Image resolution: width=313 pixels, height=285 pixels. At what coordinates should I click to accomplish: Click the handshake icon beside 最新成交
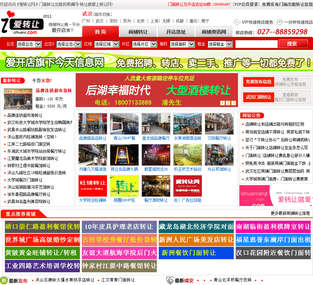(x=170, y=280)
